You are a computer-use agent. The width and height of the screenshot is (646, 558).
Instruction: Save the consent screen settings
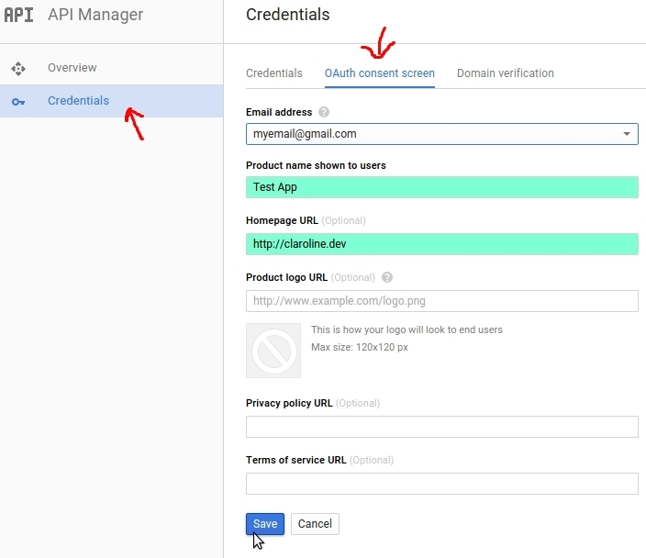tap(265, 524)
